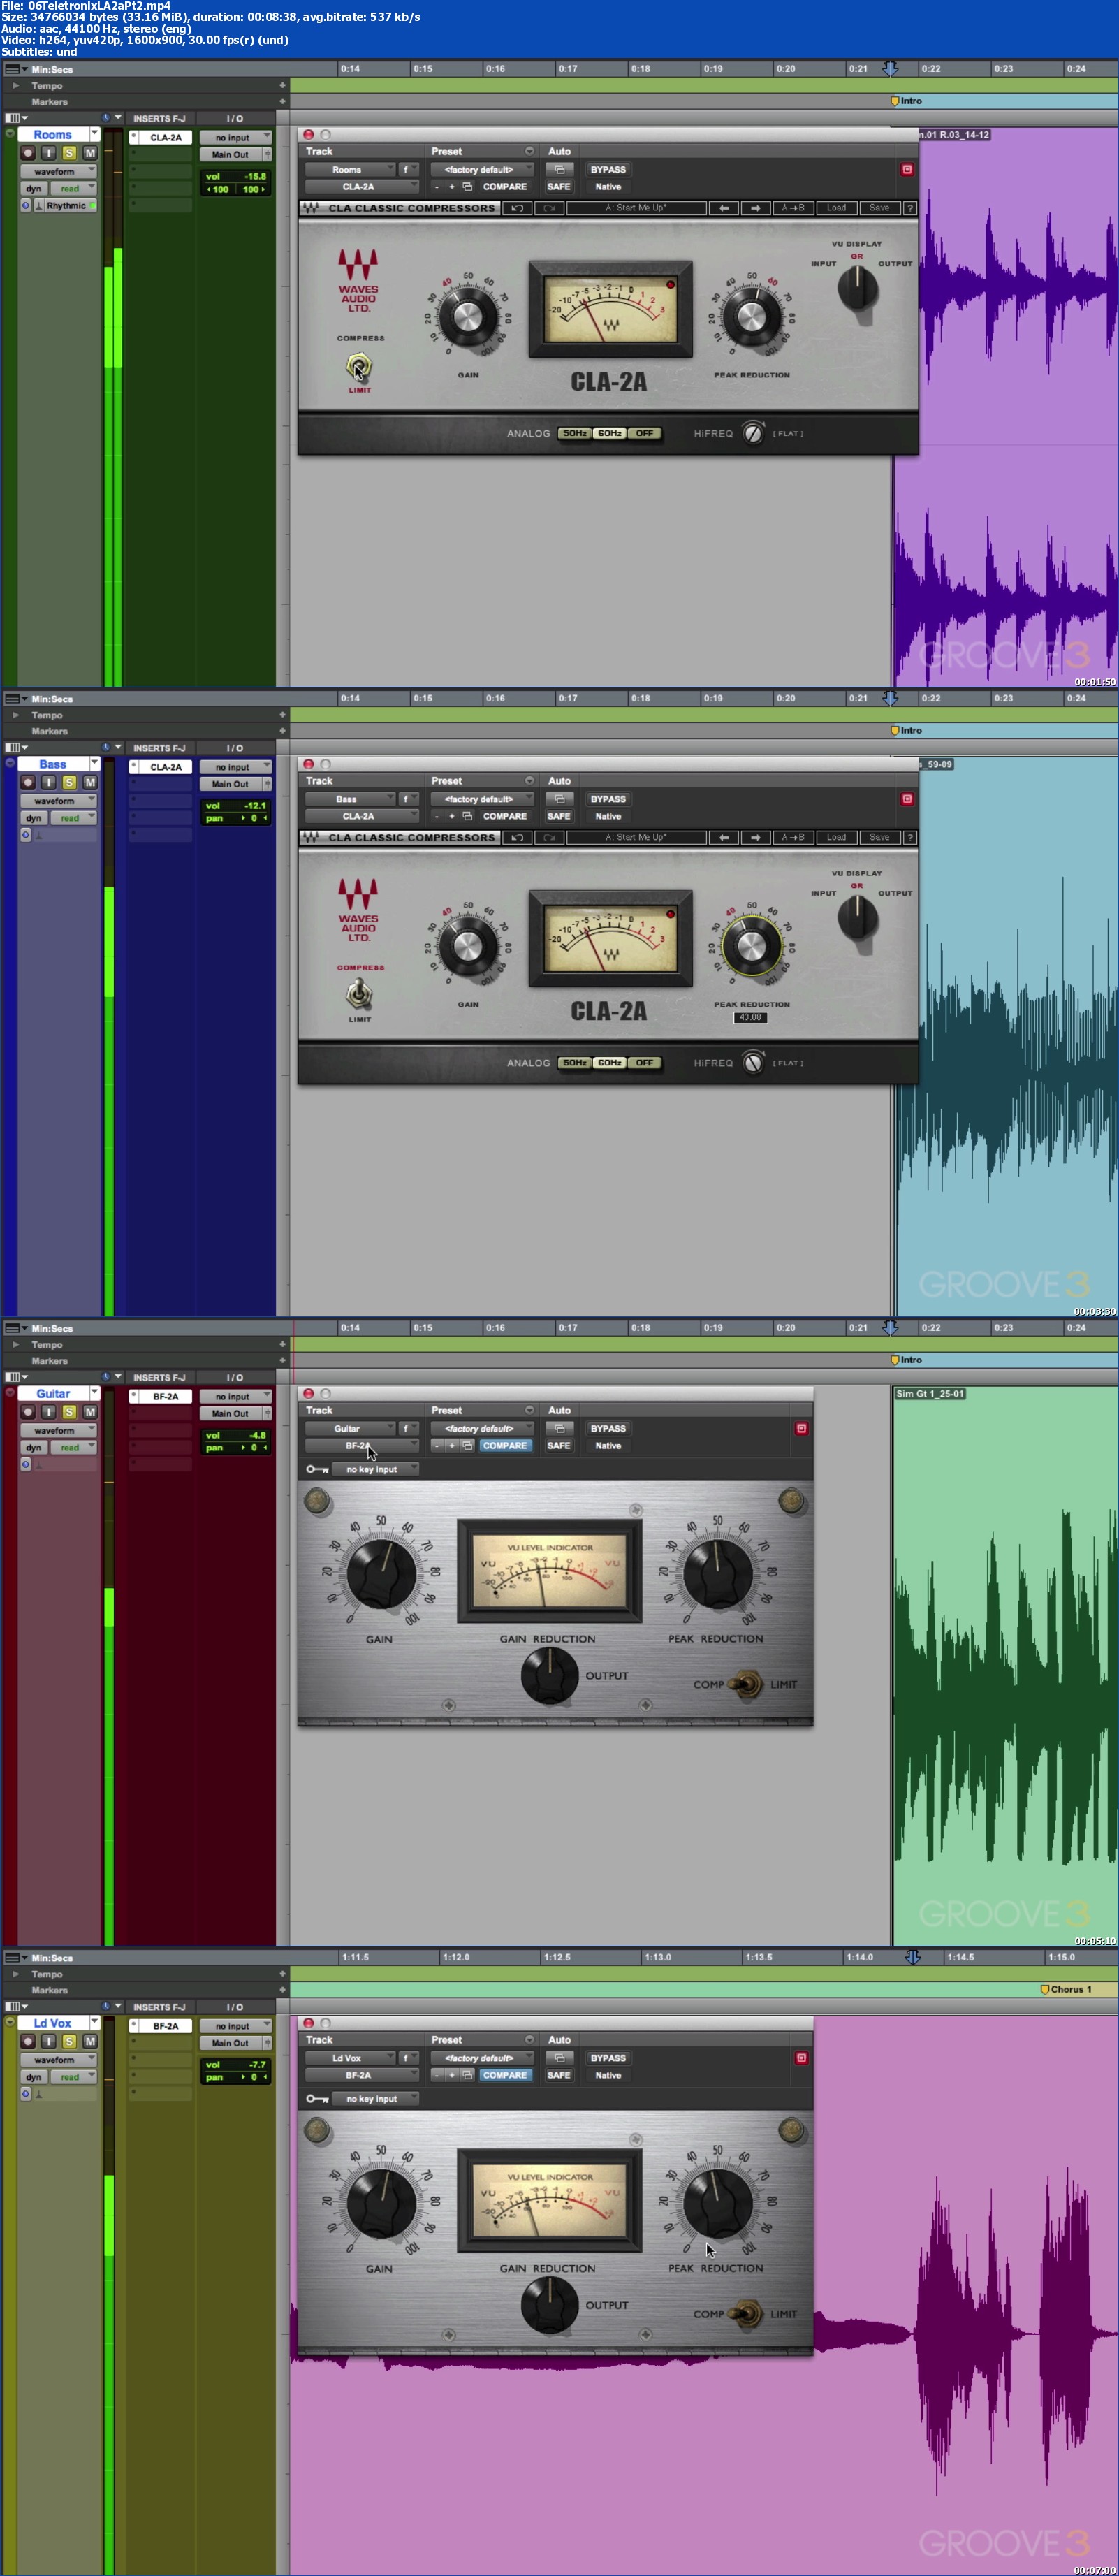The height and width of the screenshot is (2576, 1119).
Task: Open the read automation mode menu on Rooms track
Action: 74,188
